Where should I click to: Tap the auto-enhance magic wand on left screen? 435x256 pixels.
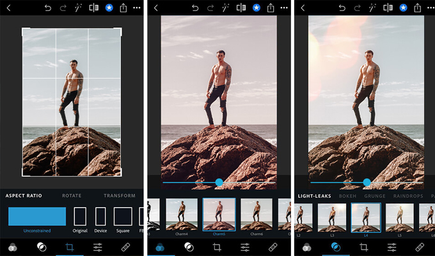point(78,8)
